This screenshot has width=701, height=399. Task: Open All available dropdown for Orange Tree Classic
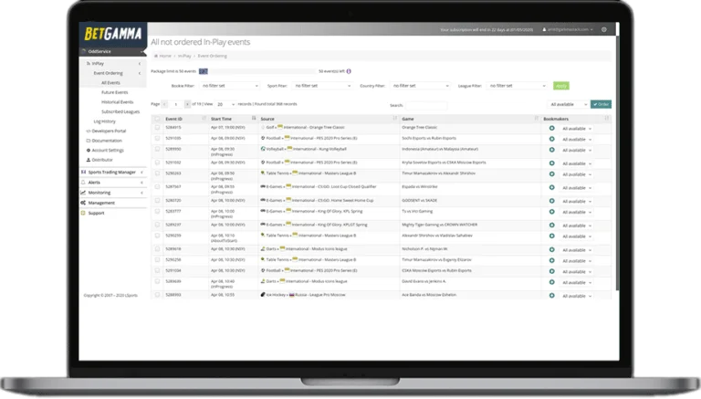(577, 129)
